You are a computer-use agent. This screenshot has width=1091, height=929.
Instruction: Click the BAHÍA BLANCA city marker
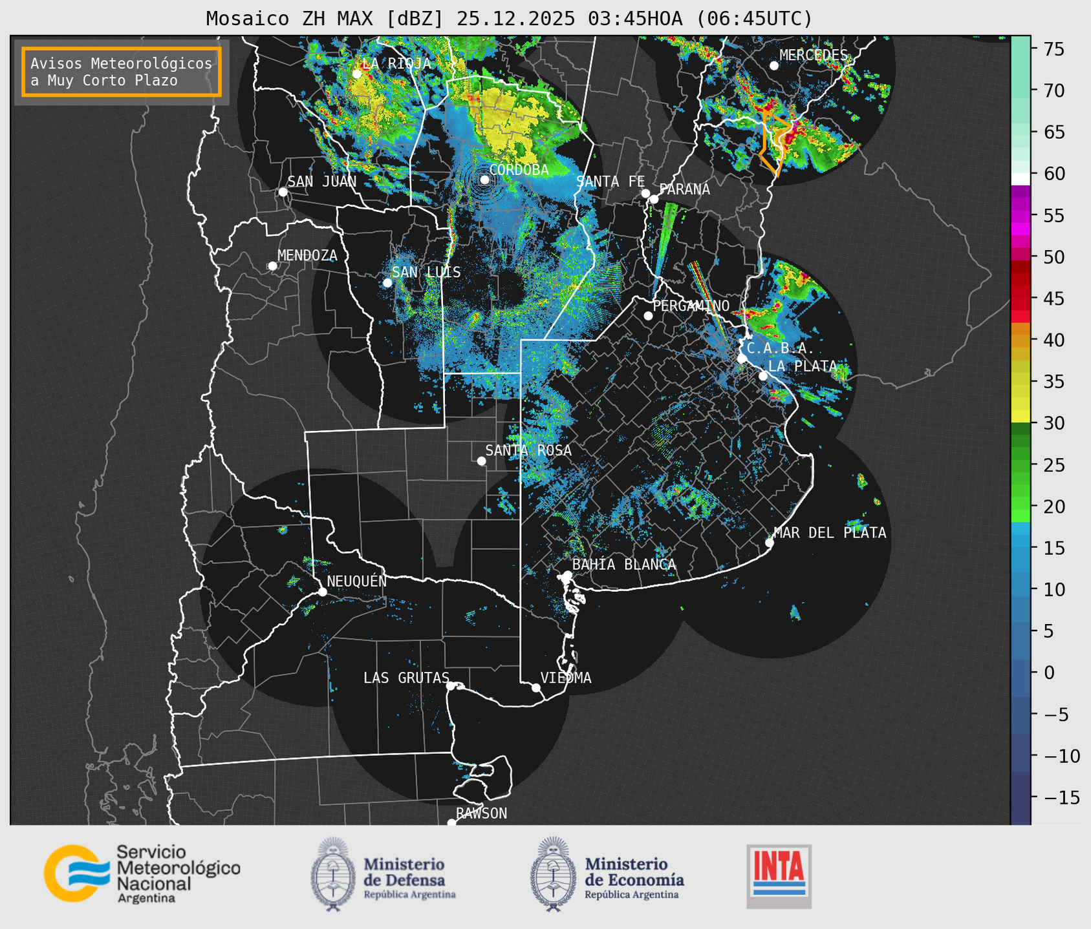567,575
